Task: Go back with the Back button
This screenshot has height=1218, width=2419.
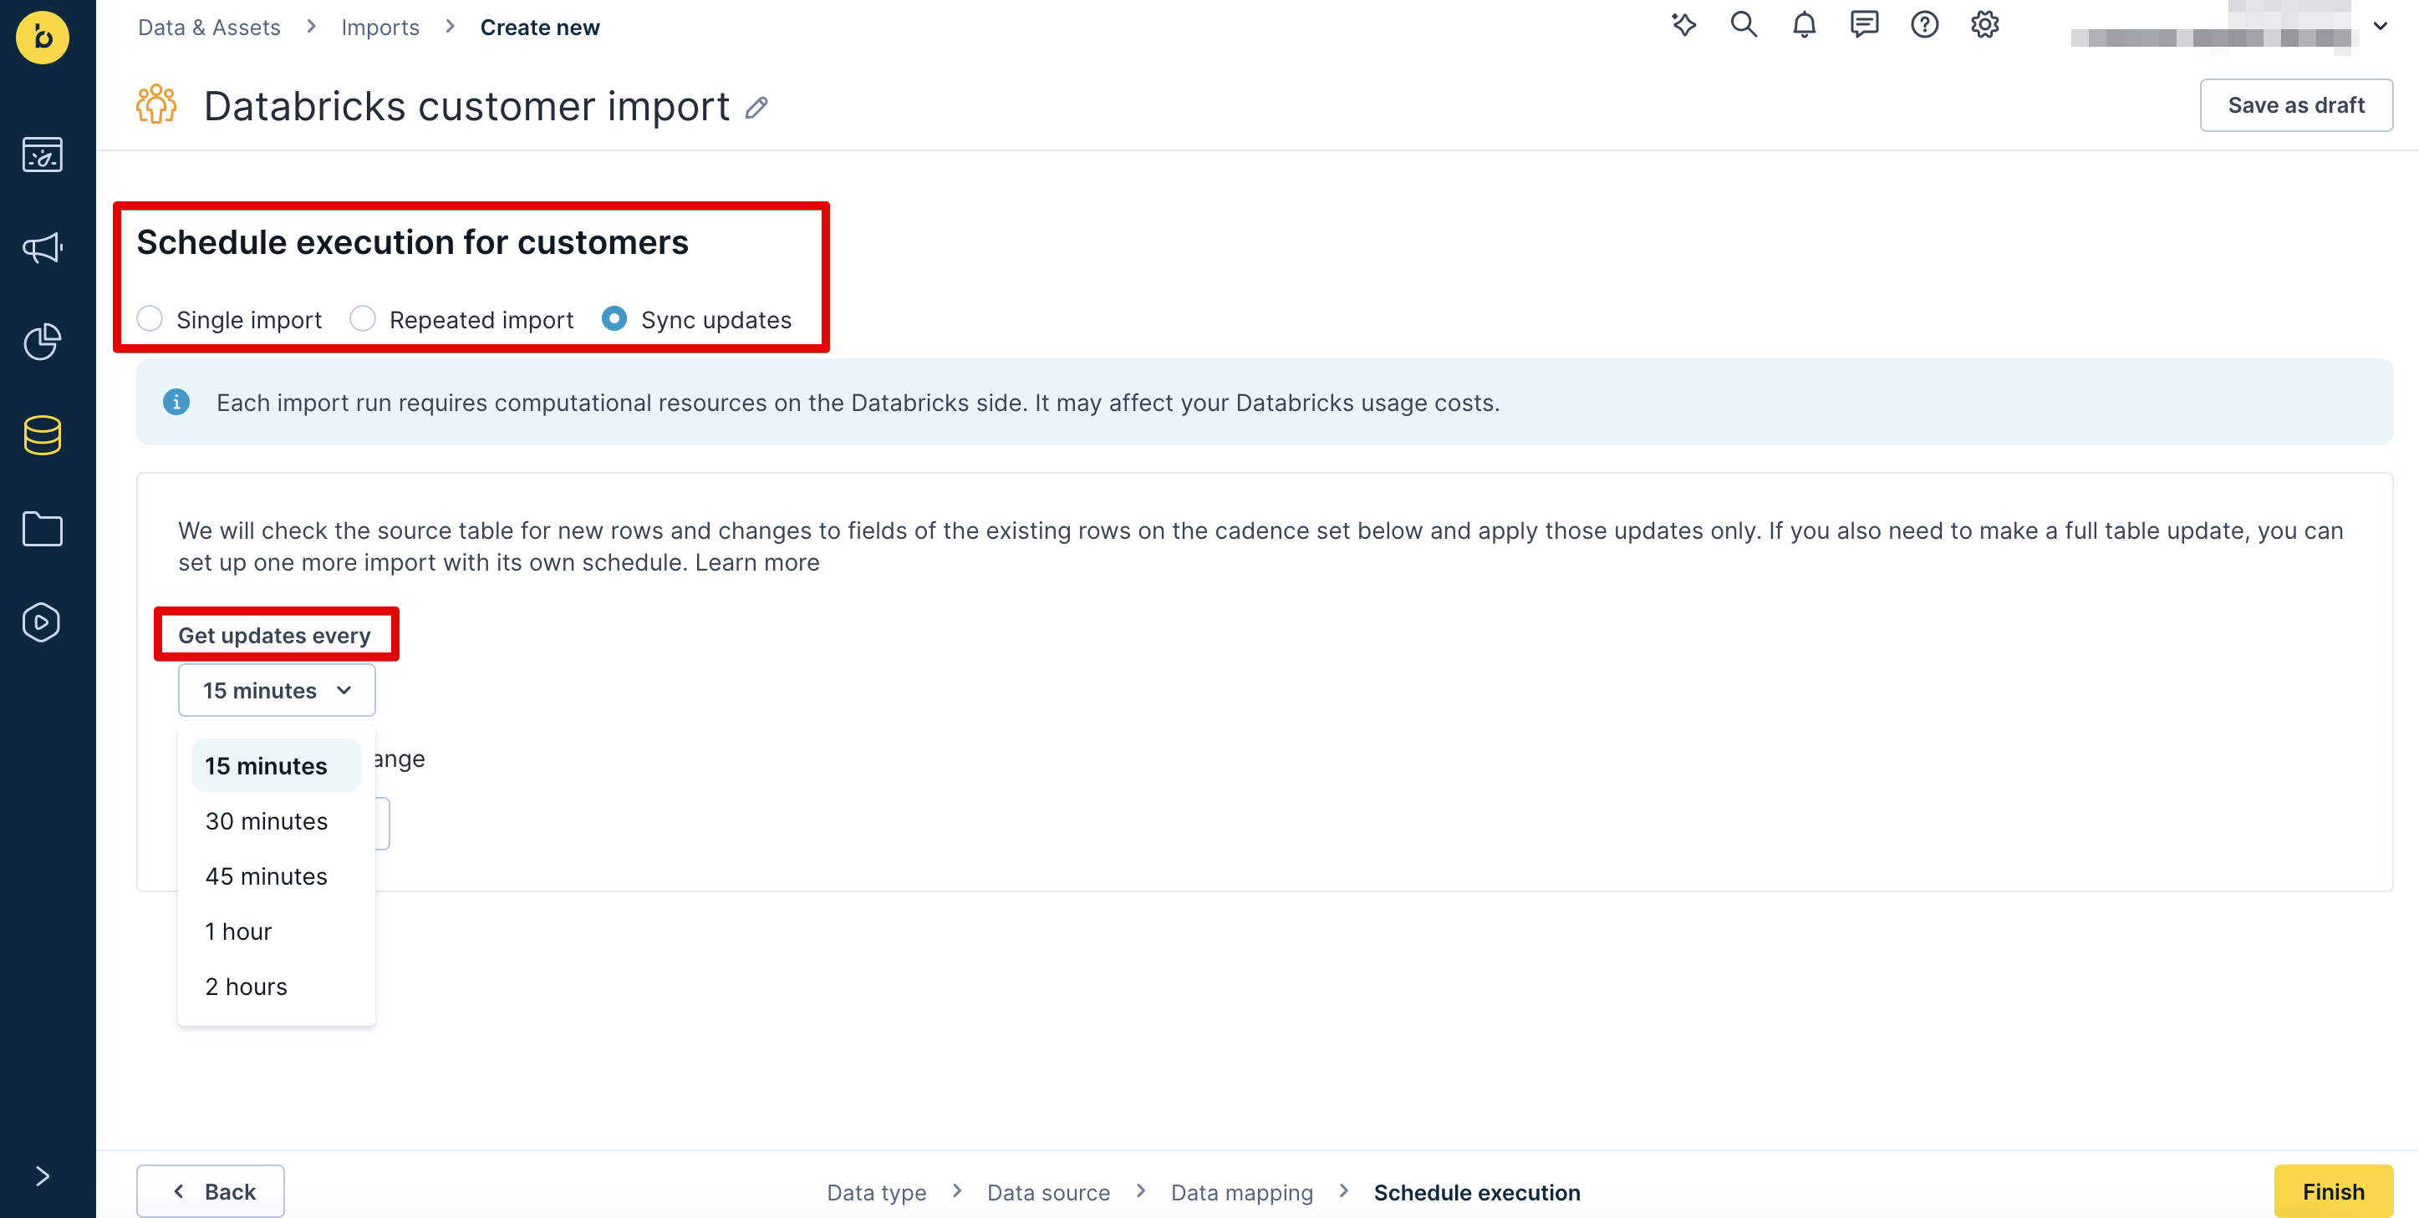Action: click(x=211, y=1192)
